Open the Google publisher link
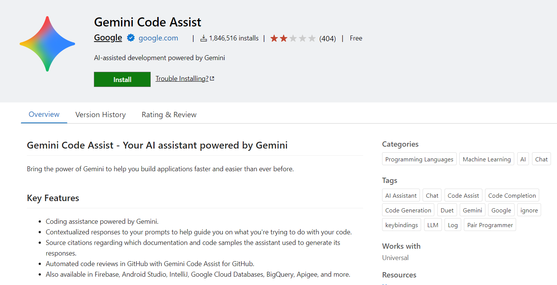557x285 pixels. coord(108,38)
